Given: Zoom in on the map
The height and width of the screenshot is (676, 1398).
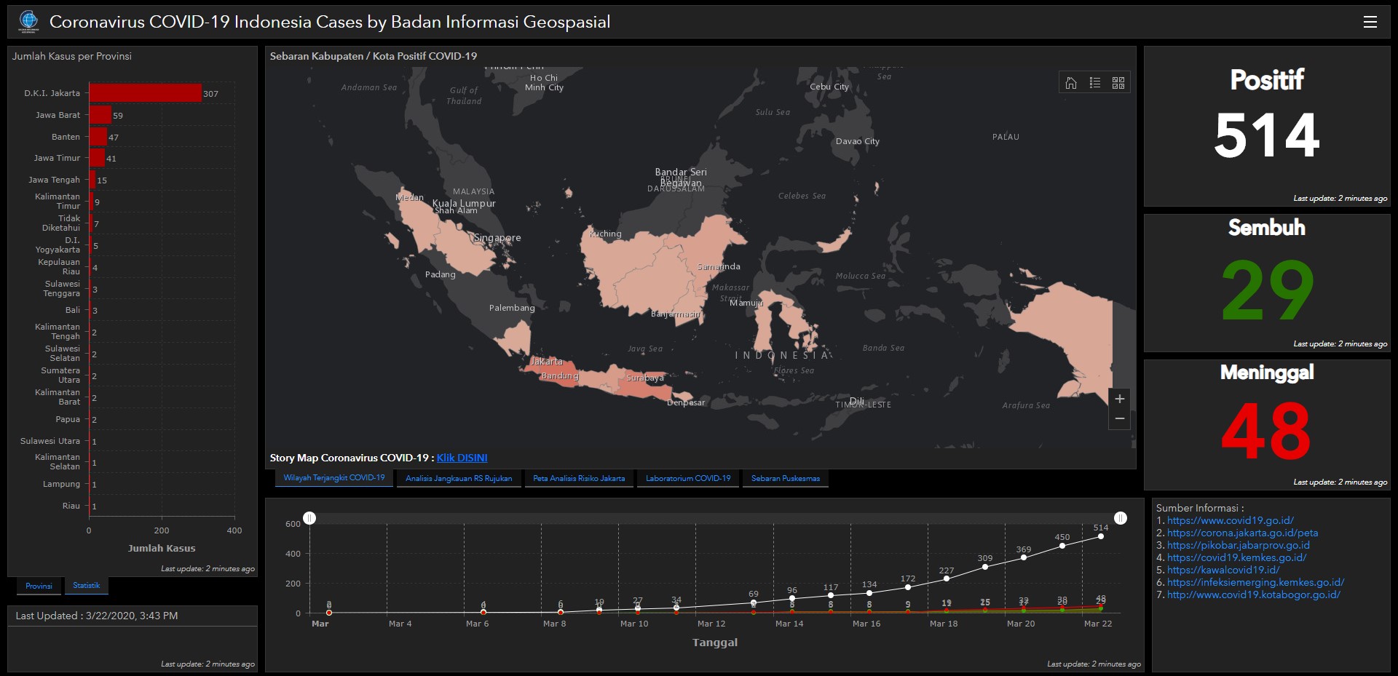Looking at the screenshot, I should [x=1119, y=399].
